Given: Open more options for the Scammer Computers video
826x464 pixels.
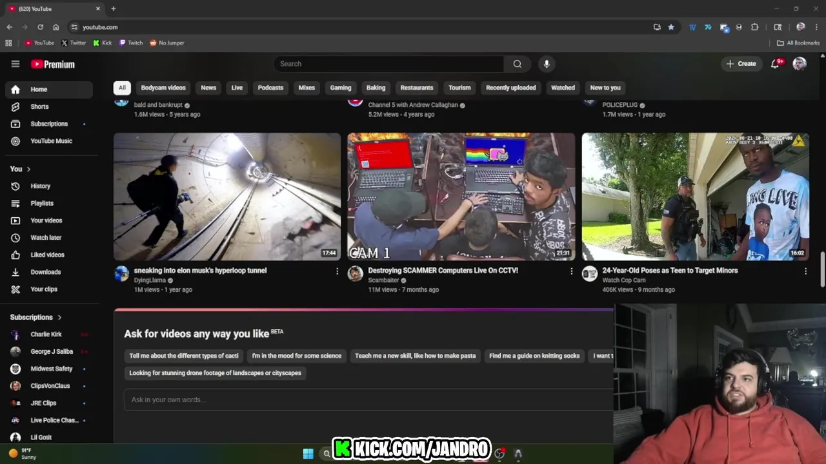Looking at the screenshot, I should [x=571, y=271].
